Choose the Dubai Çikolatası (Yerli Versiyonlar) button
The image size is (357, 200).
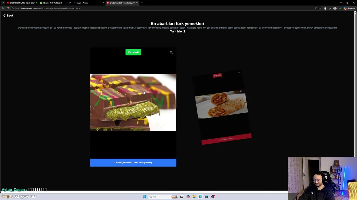point(133,162)
